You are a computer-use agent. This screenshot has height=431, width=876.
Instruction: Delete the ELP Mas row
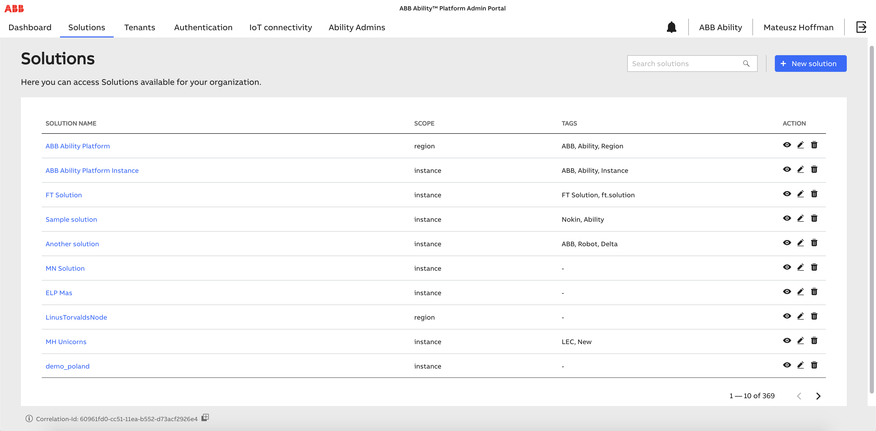tap(814, 291)
